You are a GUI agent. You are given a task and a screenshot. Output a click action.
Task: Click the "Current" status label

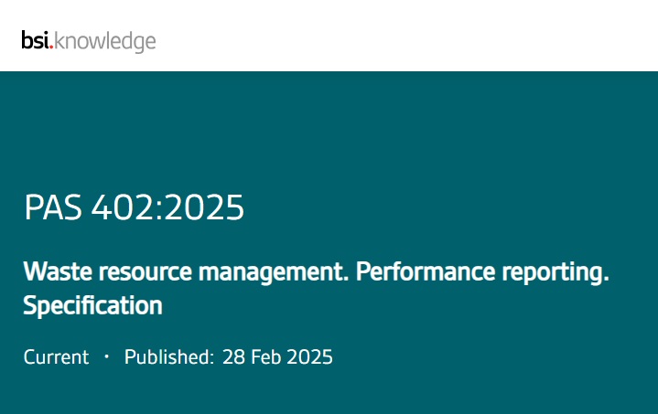(56, 357)
